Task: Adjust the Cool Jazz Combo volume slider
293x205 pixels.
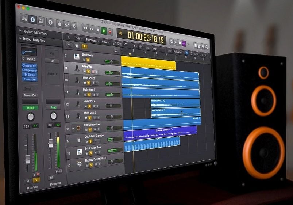Action: pos(114,139)
